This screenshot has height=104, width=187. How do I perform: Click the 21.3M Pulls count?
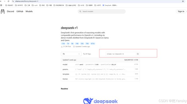click(x=66, y=47)
